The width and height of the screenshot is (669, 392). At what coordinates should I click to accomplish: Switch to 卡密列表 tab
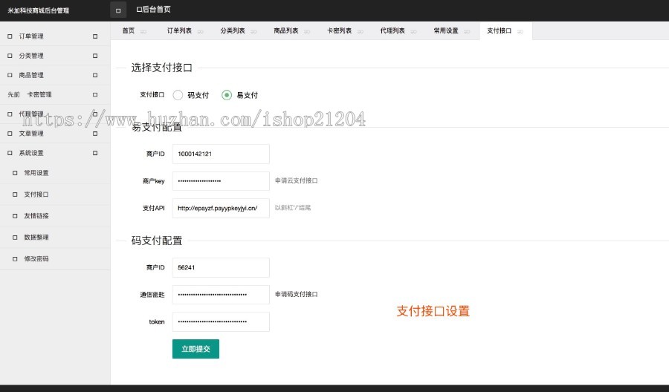[339, 30]
